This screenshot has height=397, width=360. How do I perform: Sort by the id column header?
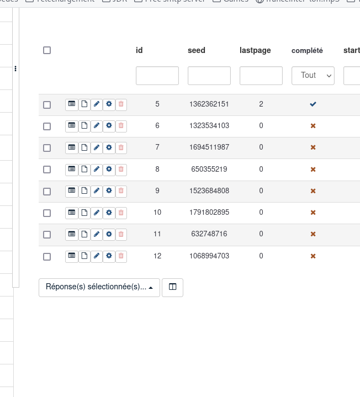point(139,50)
